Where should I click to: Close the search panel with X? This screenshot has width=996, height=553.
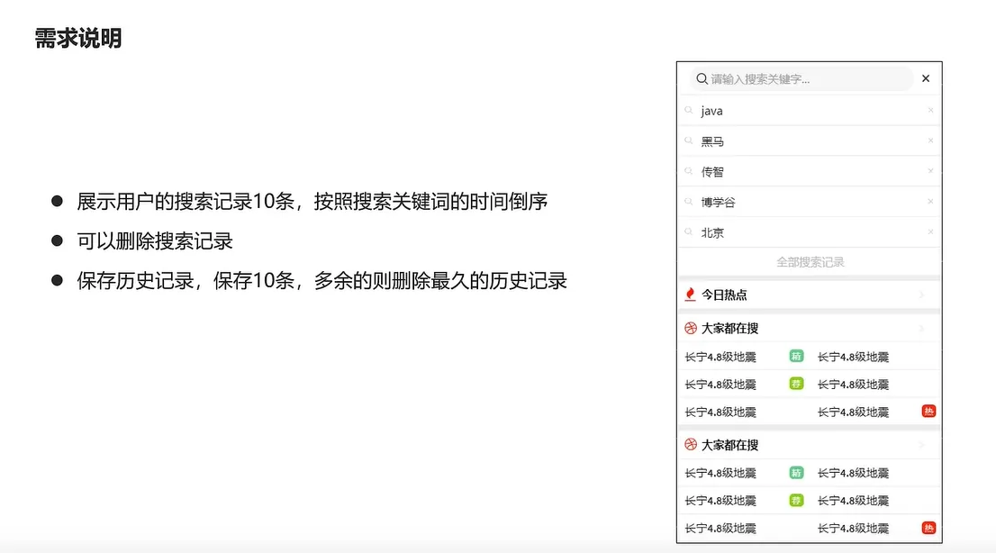pyautogui.click(x=925, y=78)
